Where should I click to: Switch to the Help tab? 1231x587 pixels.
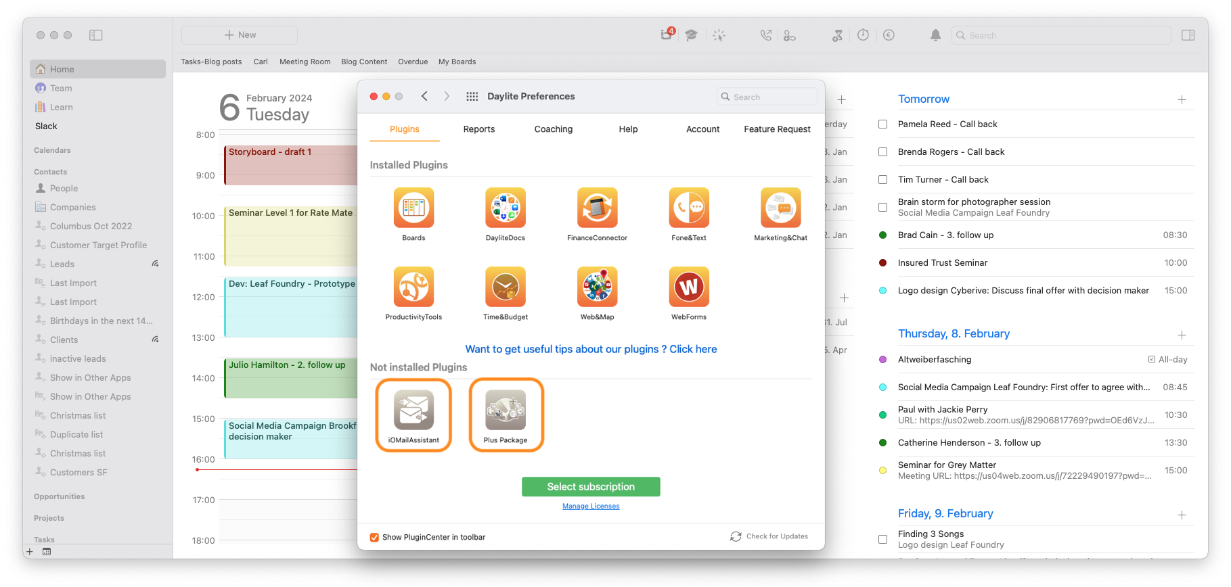pyautogui.click(x=628, y=129)
